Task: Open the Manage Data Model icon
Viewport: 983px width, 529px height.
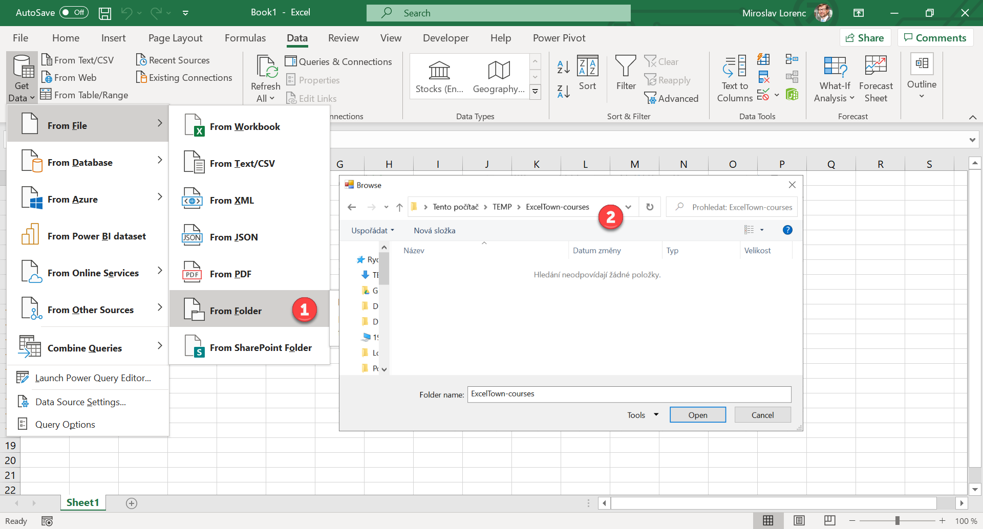Action: [792, 95]
